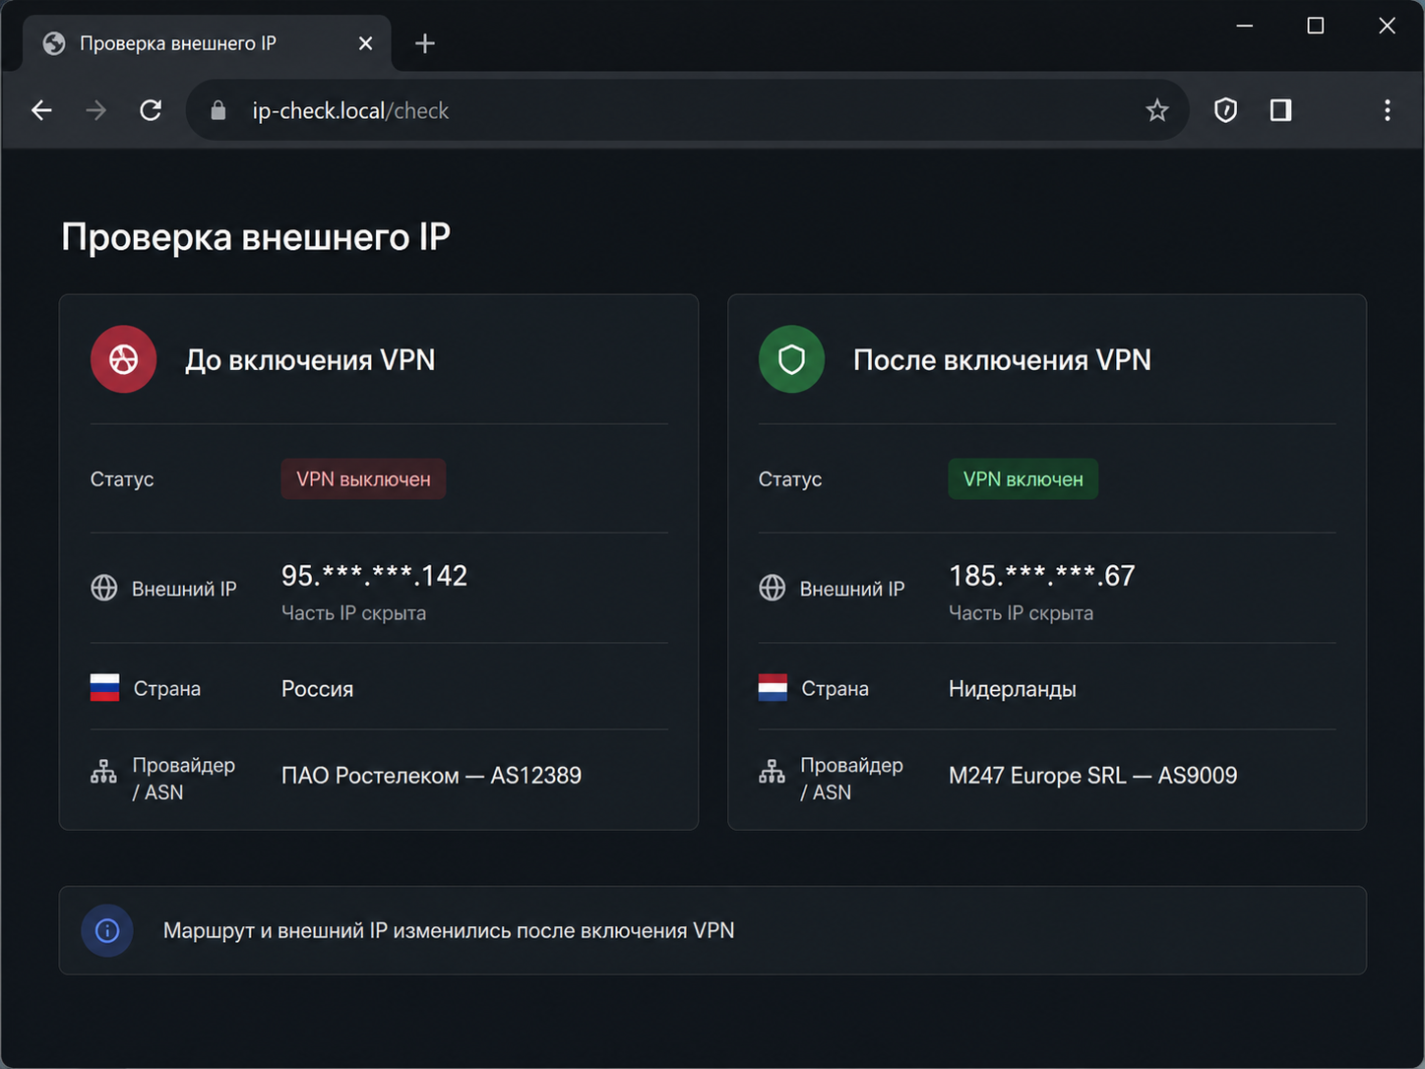Open the three-dot browser menu
Screen dimensions: 1425x1069
(1388, 110)
